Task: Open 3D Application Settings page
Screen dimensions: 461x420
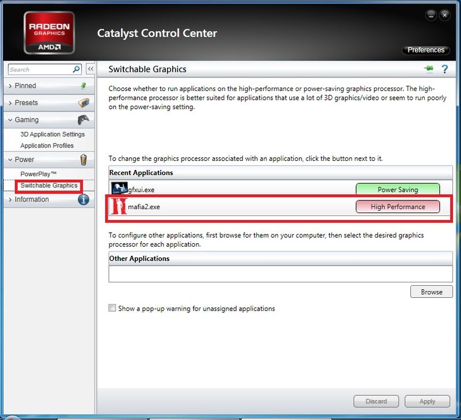Action: [x=52, y=134]
